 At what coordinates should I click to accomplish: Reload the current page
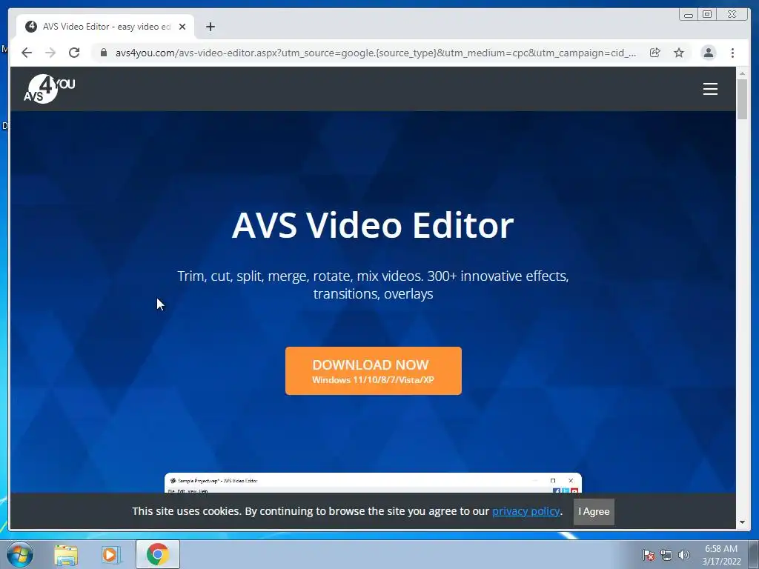pos(74,53)
